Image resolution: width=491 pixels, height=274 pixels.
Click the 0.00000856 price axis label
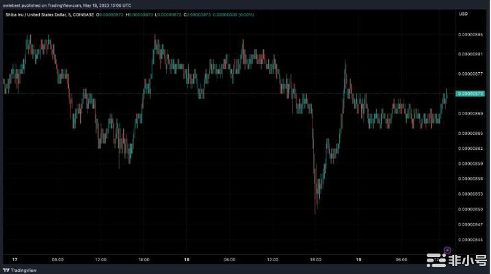click(x=470, y=179)
